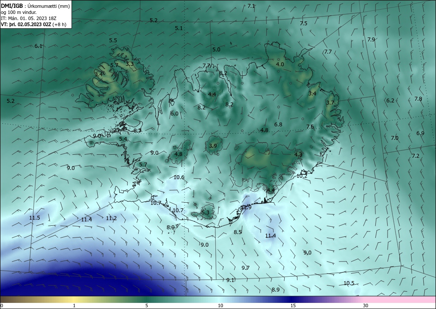Select the 9.1 value label
Image resolution: width=436 pixels, height=309 pixels.
pos(230,280)
